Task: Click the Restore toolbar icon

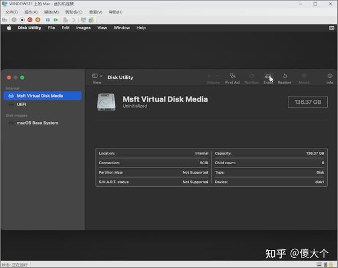Action: [284, 76]
